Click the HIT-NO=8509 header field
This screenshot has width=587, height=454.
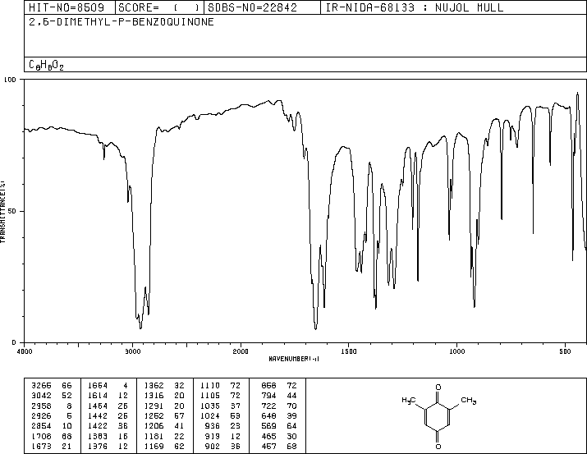[x=66, y=7]
